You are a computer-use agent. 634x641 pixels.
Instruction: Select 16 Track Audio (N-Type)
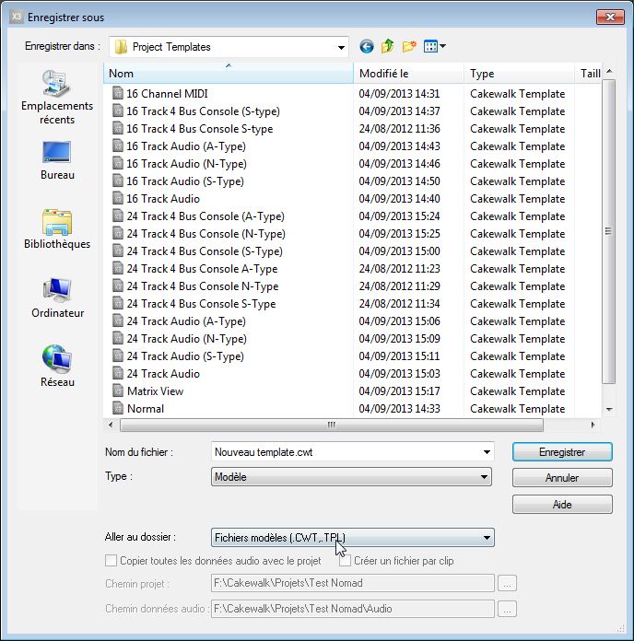tap(186, 164)
